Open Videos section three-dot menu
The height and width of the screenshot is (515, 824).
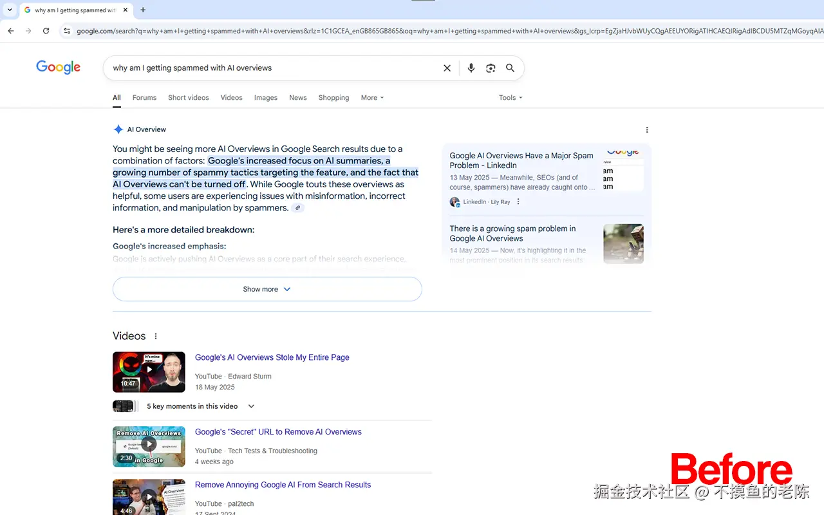tap(155, 336)
